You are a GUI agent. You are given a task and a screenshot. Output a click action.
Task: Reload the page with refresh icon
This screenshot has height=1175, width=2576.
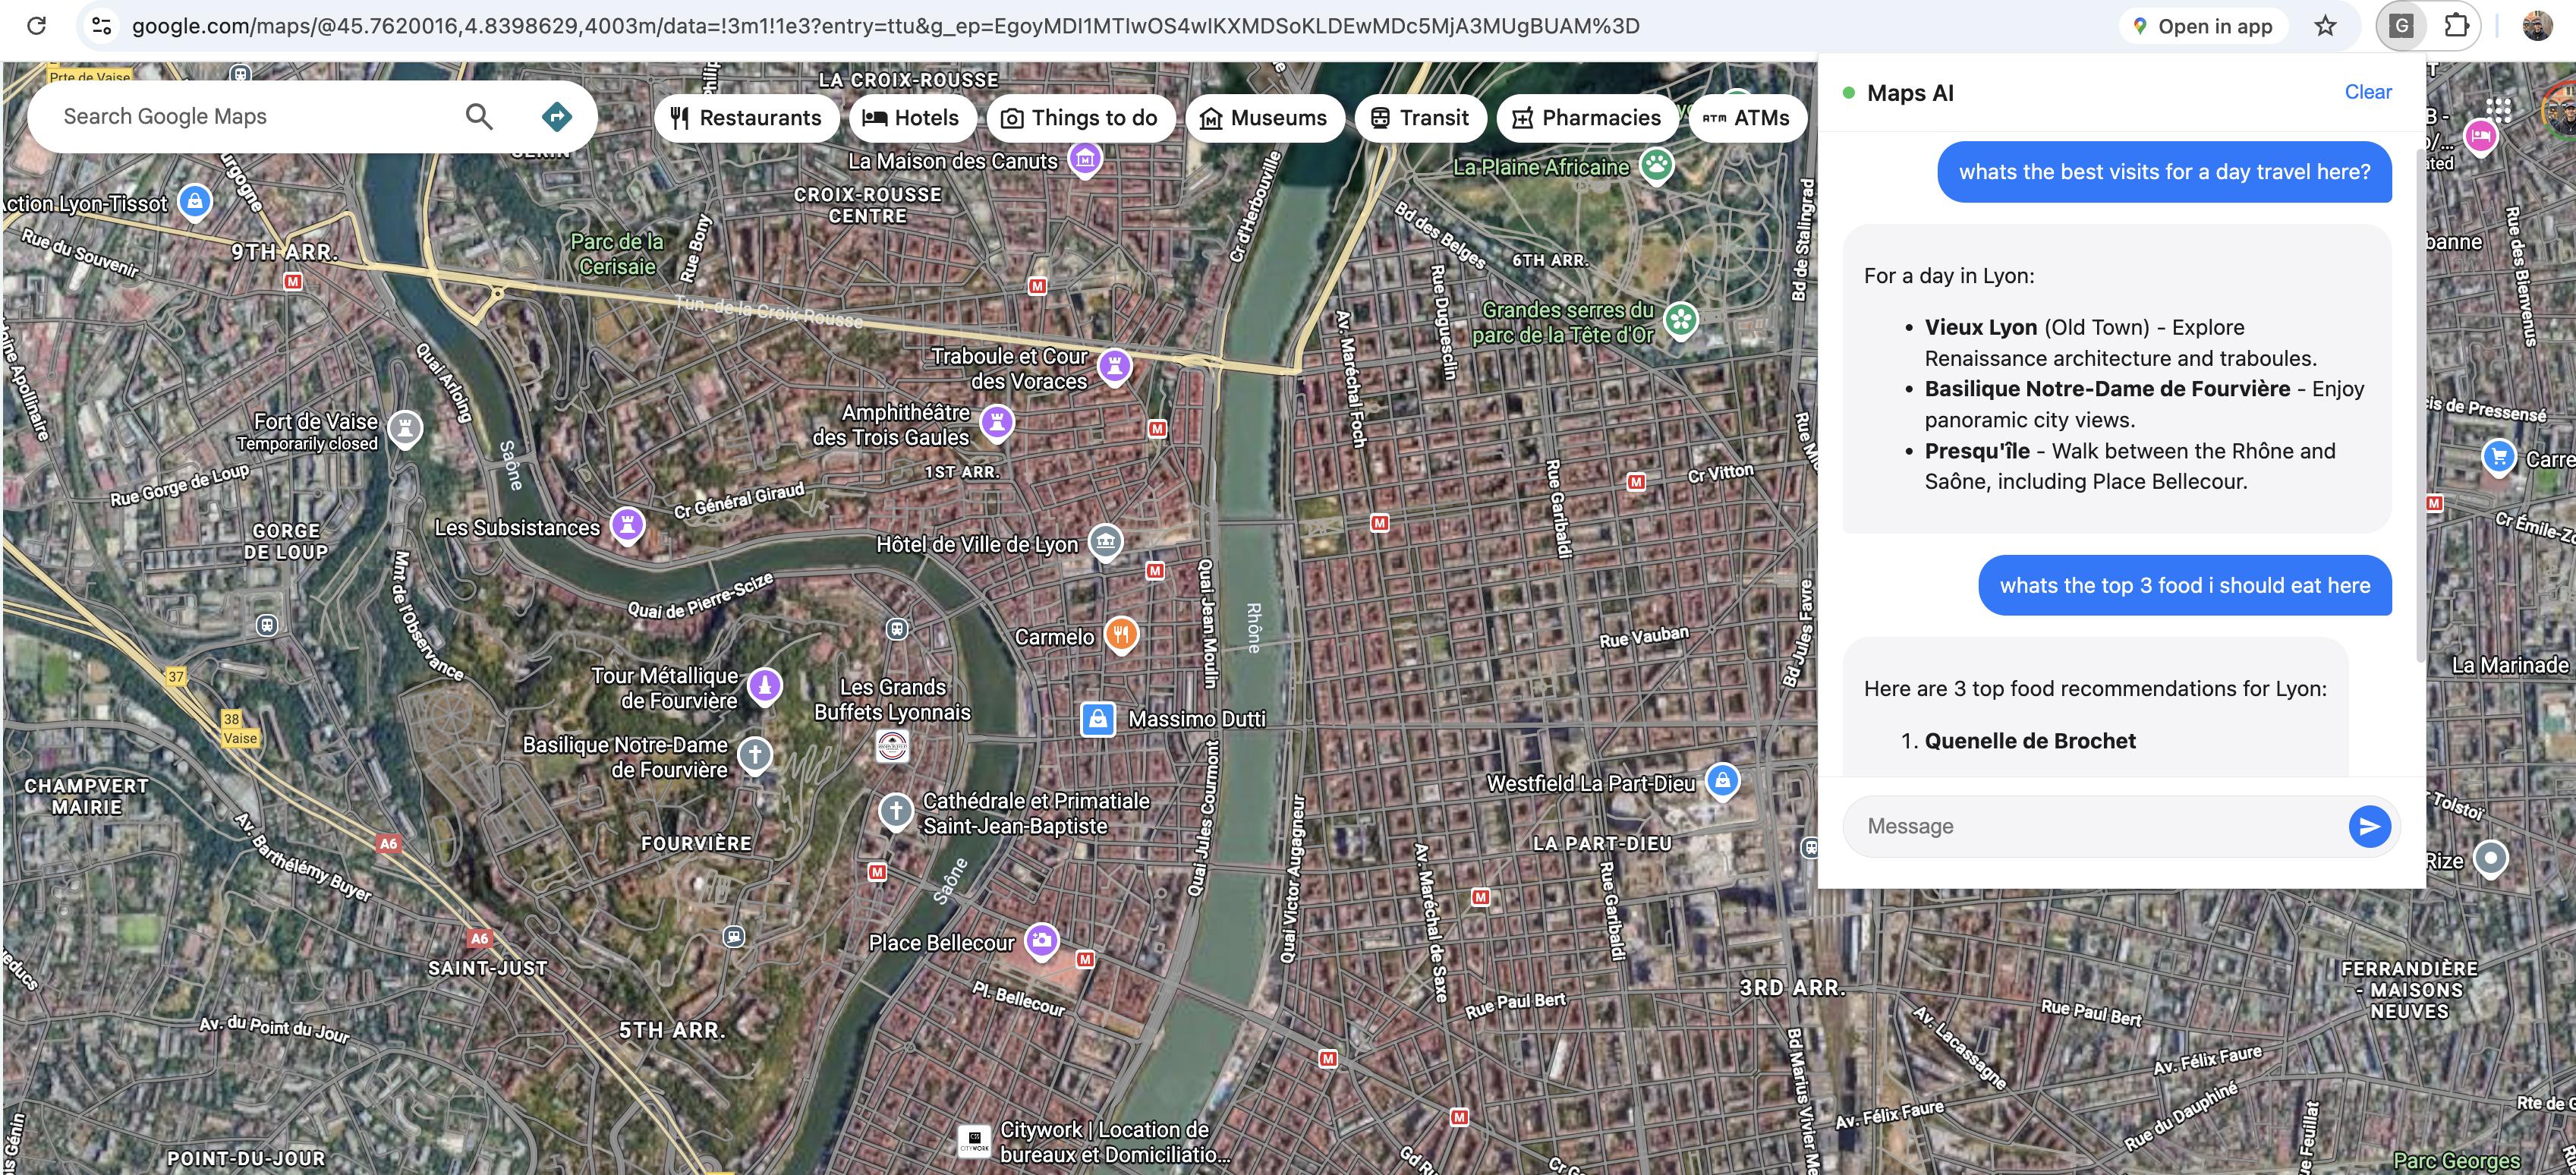(x=37, y=26)
